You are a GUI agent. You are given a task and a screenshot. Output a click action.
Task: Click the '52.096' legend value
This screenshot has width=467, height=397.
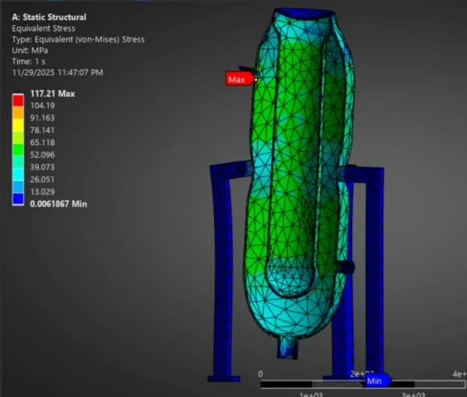click(42, 155)
